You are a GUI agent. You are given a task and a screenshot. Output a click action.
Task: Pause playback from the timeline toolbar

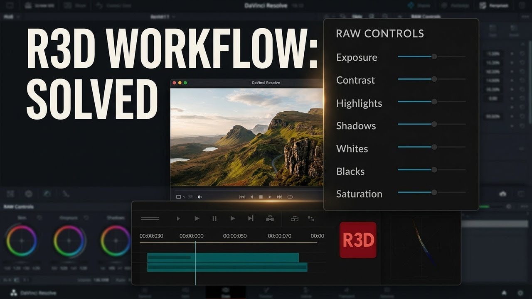(214, 218)
